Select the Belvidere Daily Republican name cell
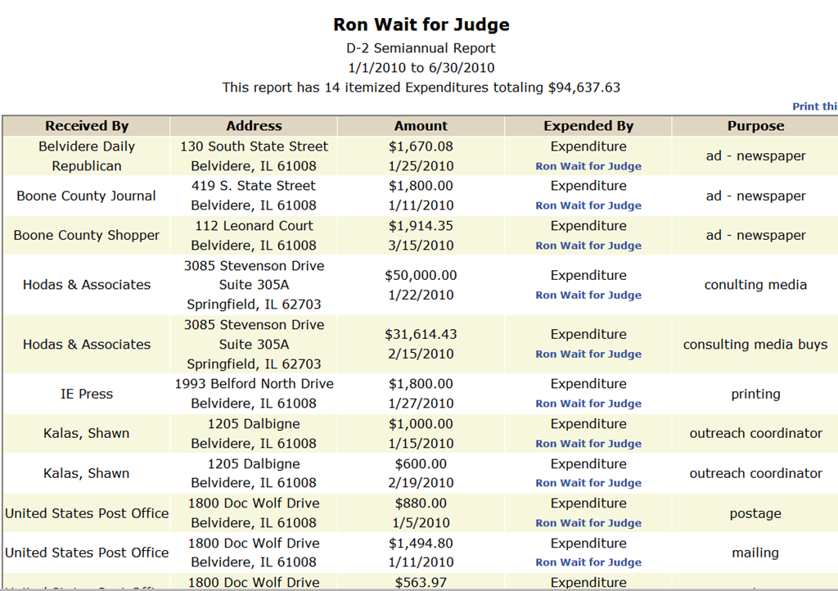The image size is (838, 591). (x=87, y=156)
